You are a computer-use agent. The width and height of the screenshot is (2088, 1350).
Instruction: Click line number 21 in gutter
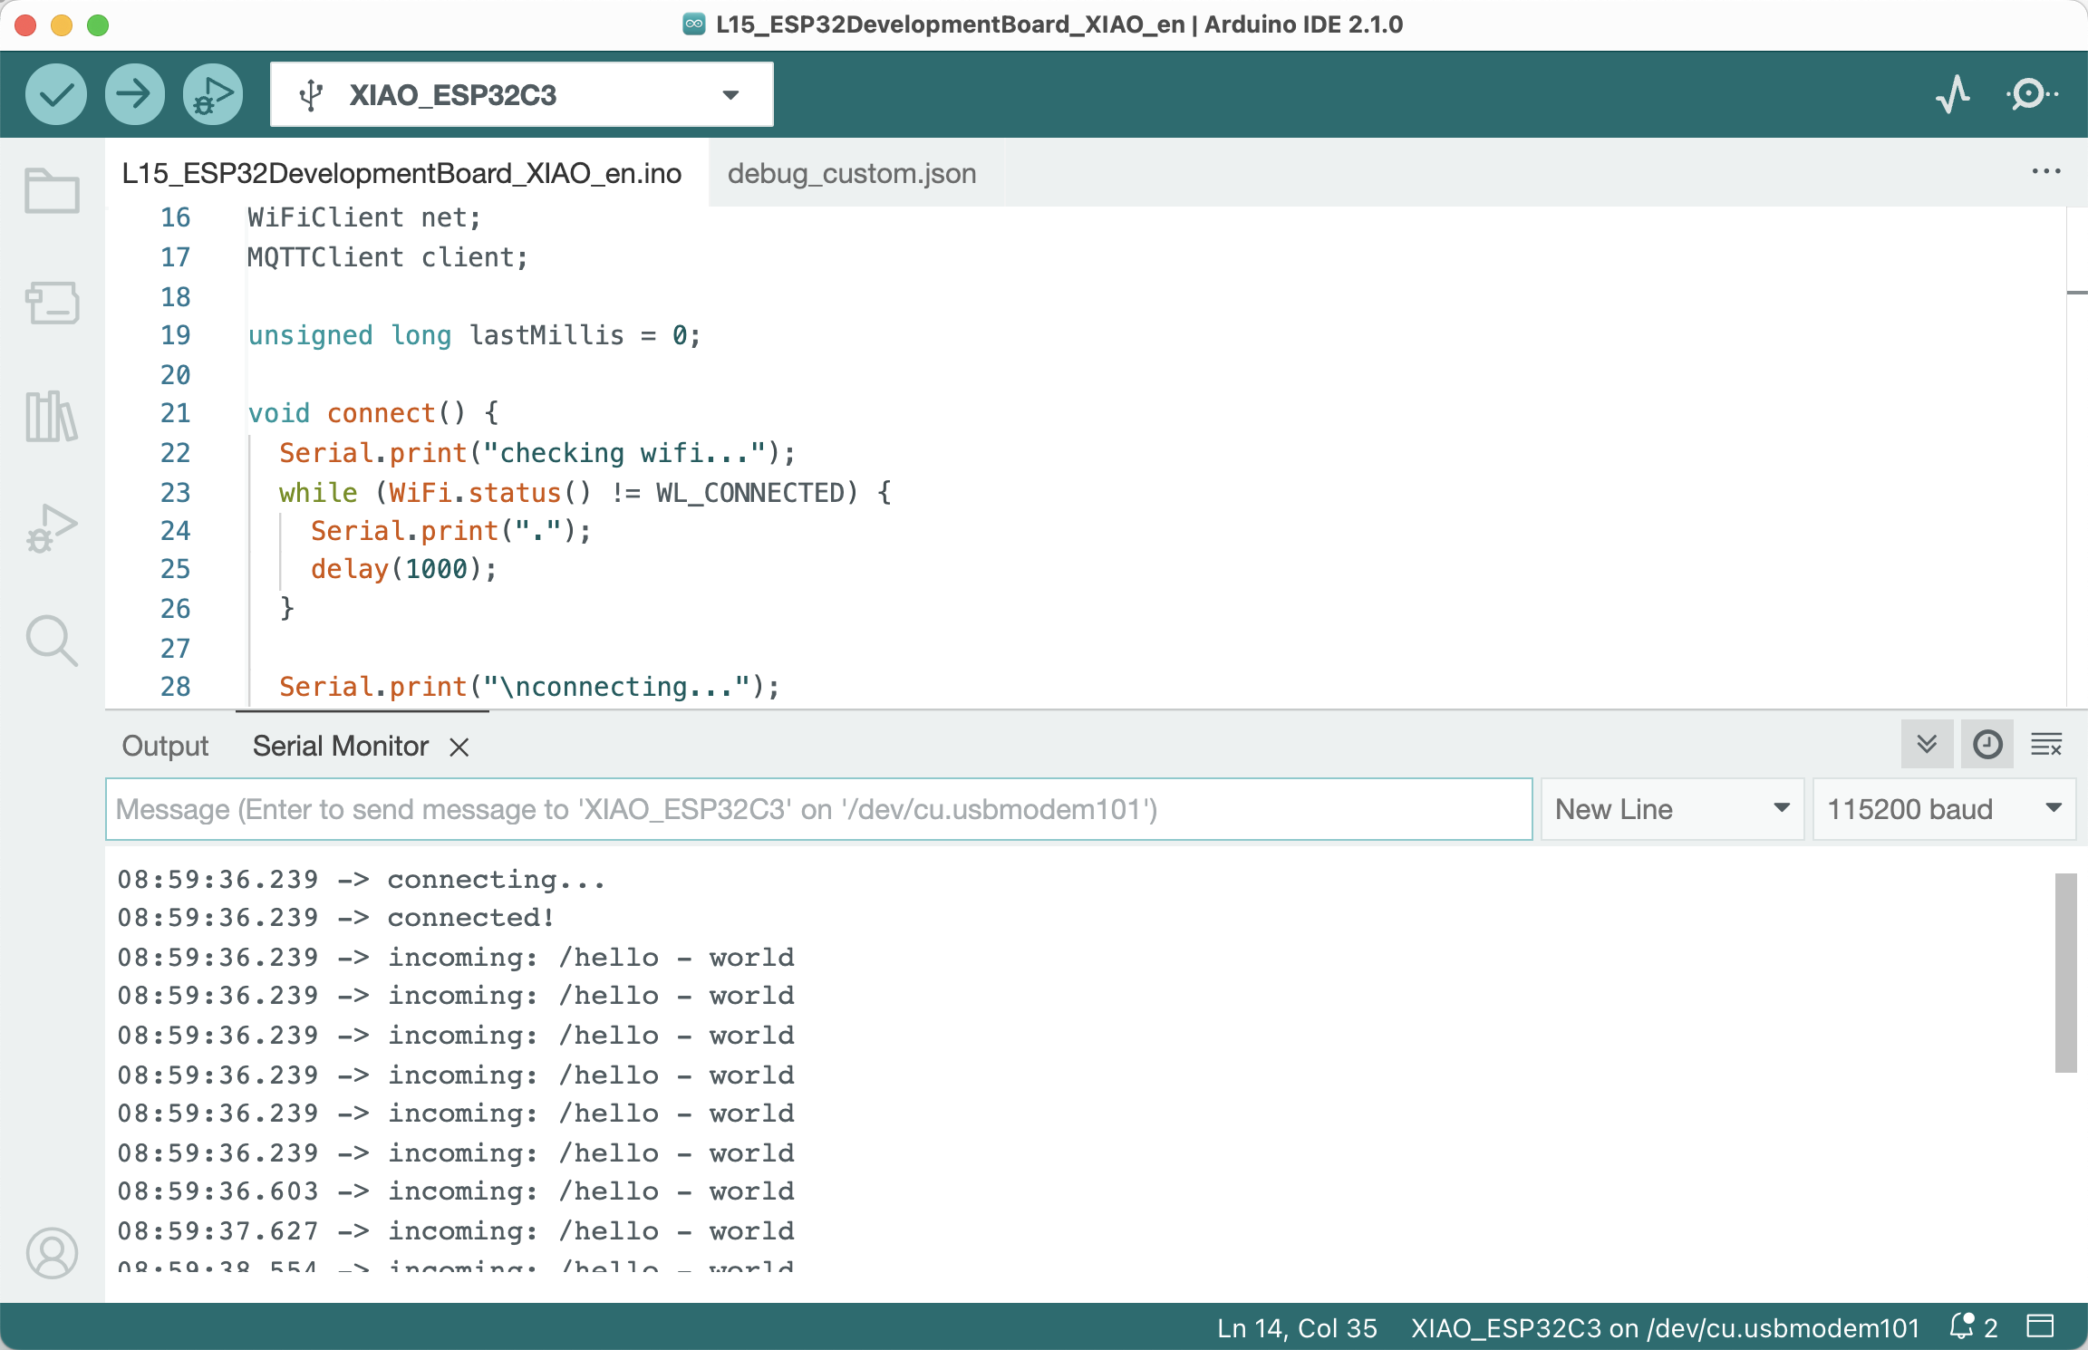click(x=176, y=413)
